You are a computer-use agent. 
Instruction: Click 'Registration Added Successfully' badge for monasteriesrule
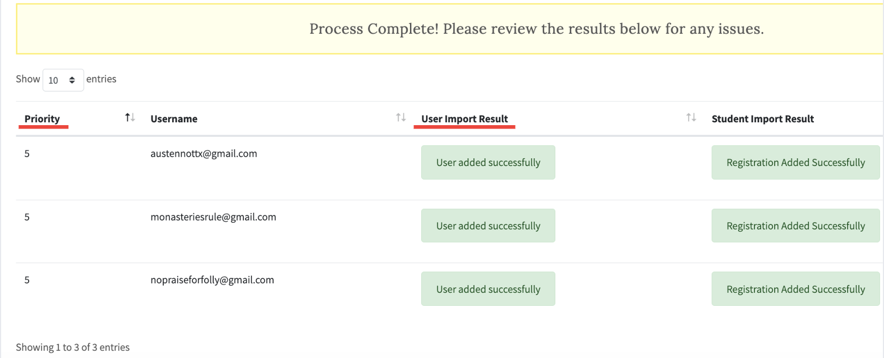point(795,226)
